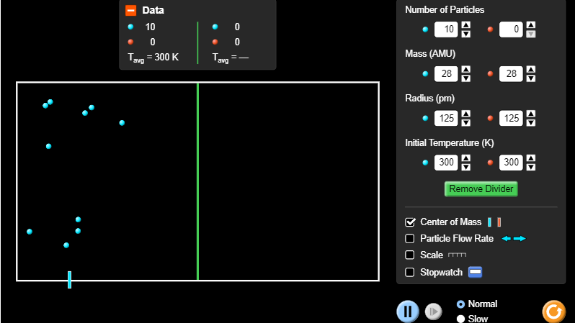Click the green divider in the container

coord(197,181)
